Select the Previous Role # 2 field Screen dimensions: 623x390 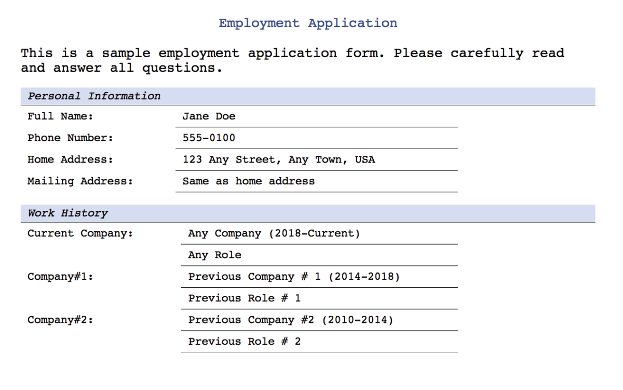click(x=319, y=342)
